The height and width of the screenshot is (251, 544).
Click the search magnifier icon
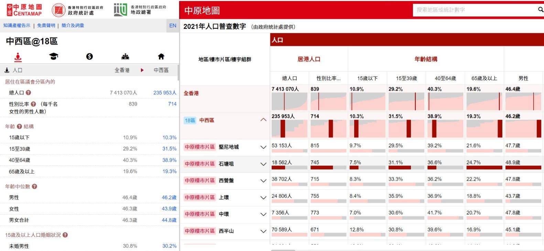click(540, 10)
